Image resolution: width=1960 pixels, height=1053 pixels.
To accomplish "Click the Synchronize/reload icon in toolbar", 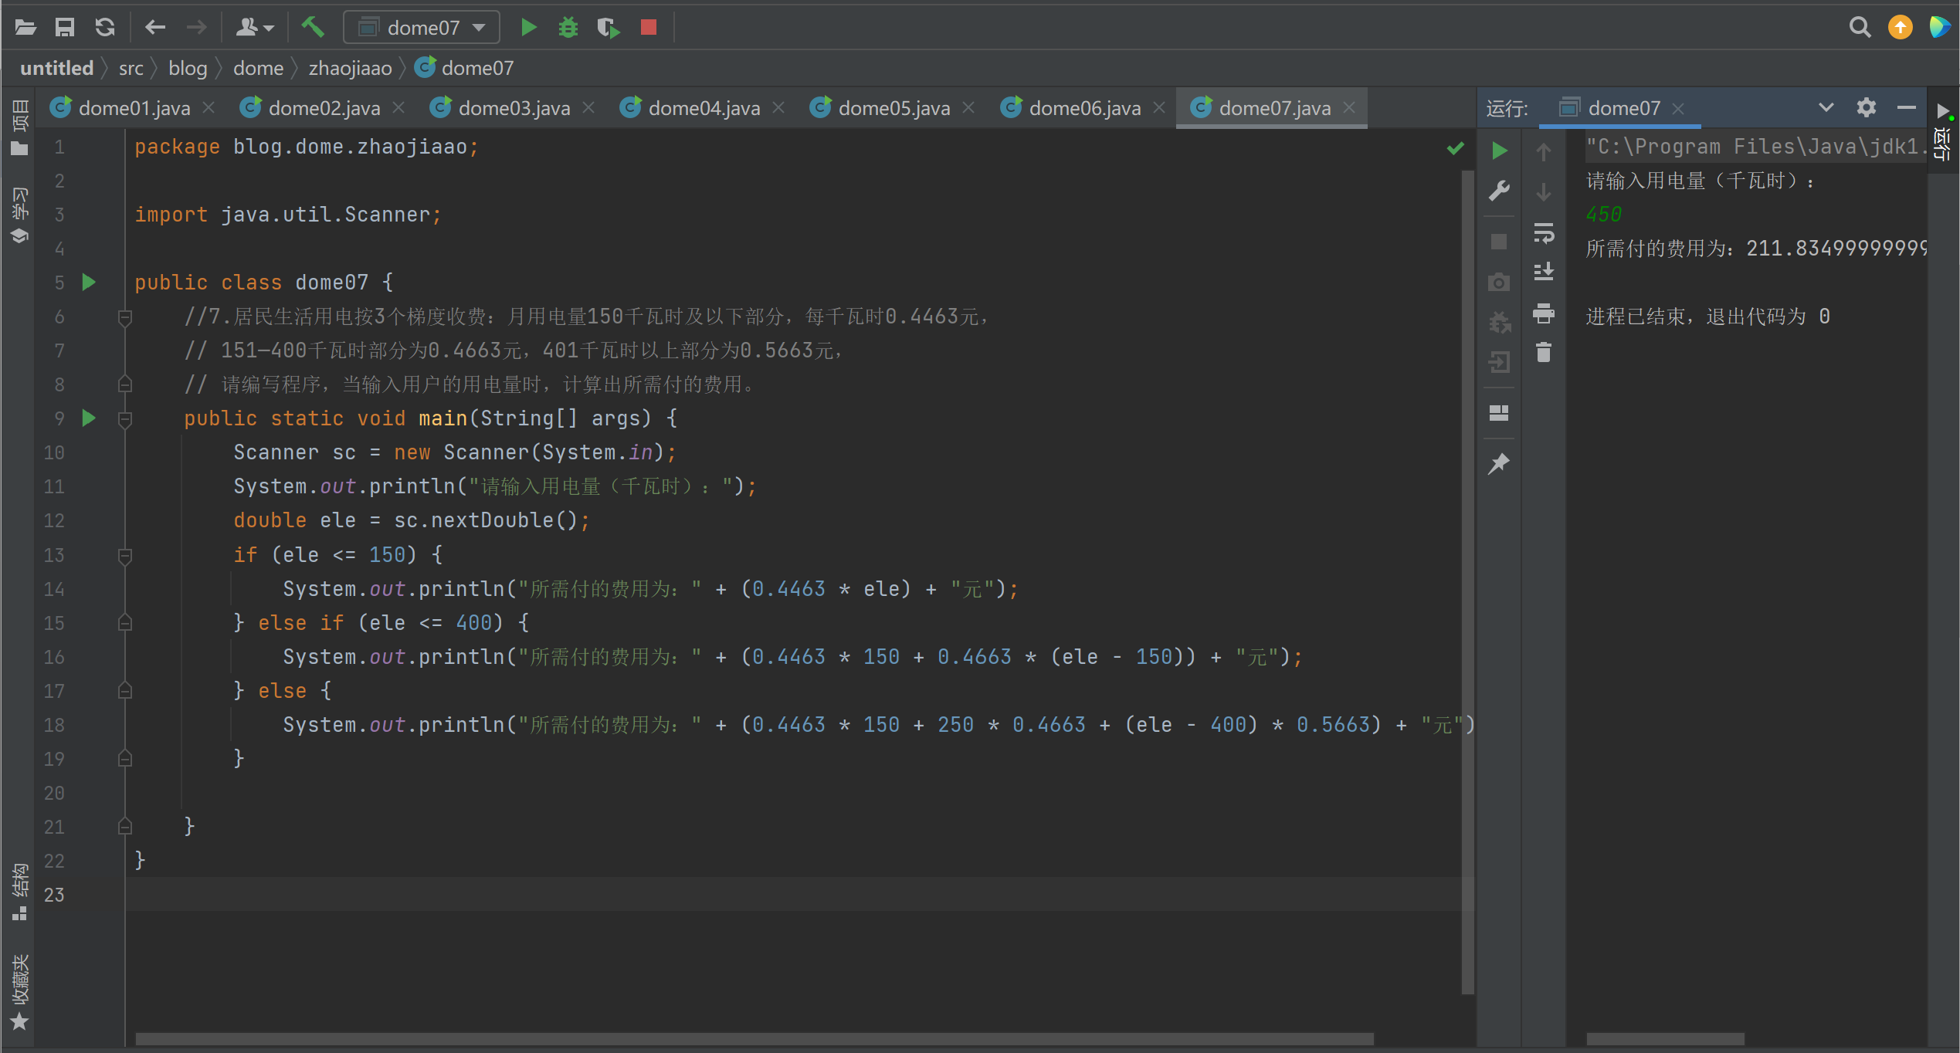I will 105,28.
